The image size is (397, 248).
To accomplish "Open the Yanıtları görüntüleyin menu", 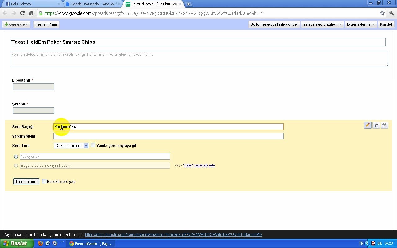I will point(323,24).
